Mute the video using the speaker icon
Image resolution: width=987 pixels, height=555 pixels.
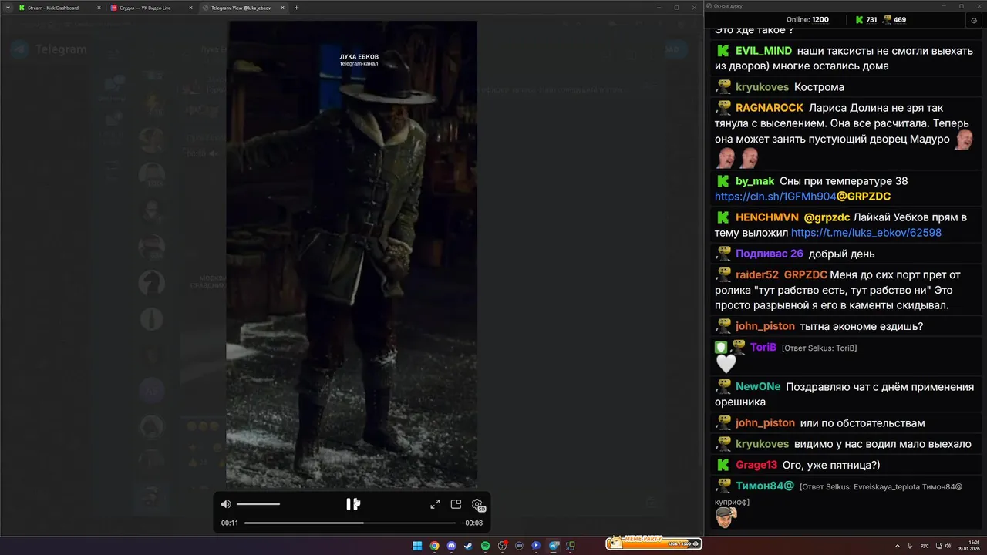226,504
